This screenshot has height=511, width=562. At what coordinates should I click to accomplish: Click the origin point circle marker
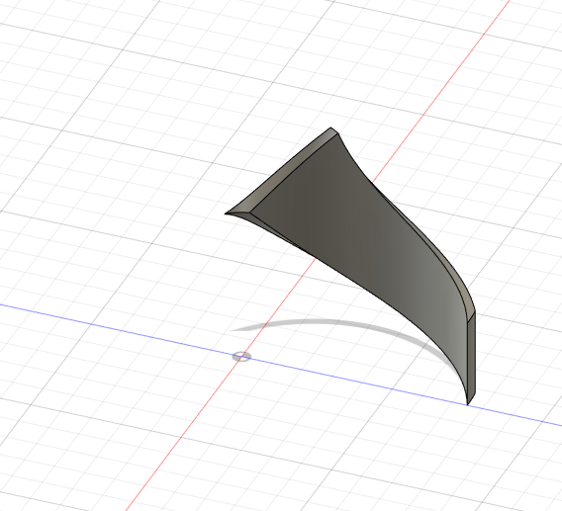[241, 357]
